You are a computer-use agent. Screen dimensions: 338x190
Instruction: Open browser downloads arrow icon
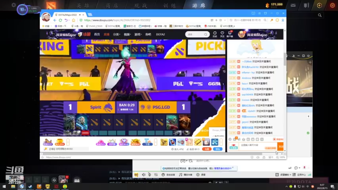coord(283,20)
